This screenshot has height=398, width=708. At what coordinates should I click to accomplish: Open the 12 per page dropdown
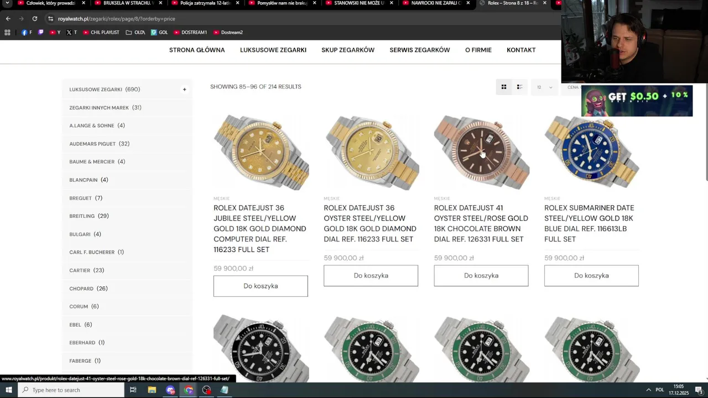544,87
